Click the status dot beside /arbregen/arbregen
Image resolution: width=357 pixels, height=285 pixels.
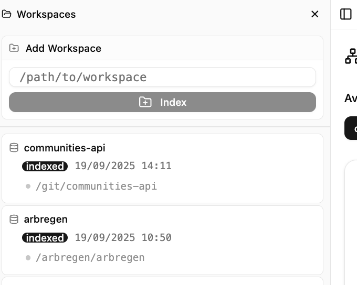28,257
